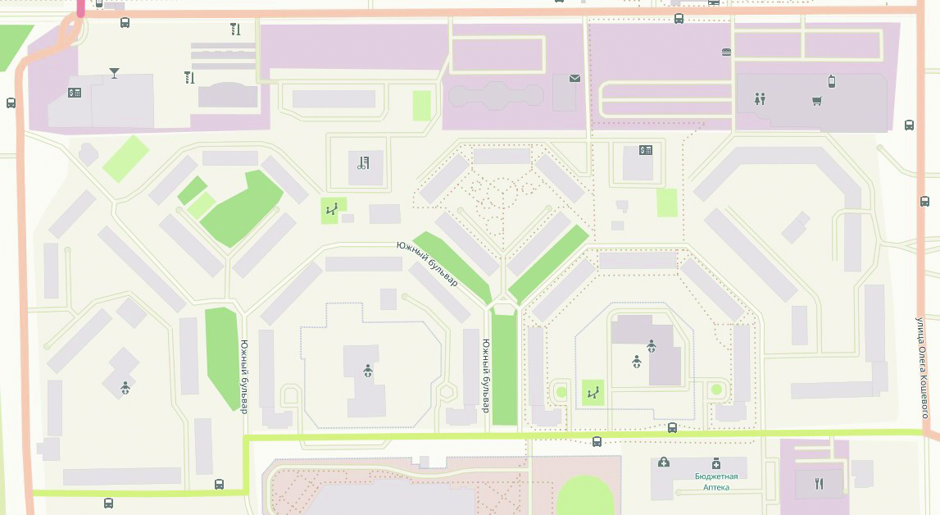Select the post office envelope icon
The height and width of the screenshot is (515, 940).
click(574, 79)
